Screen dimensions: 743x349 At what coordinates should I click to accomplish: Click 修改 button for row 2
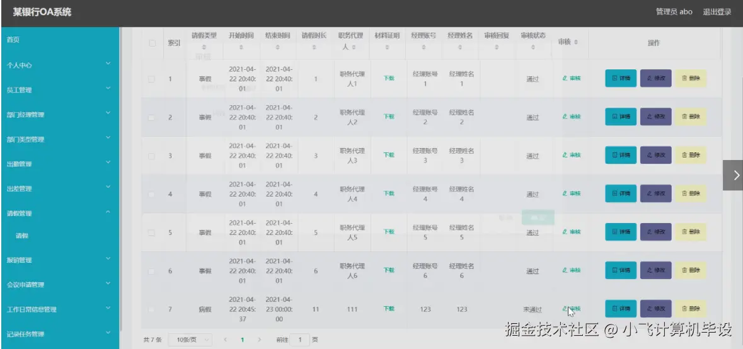pyautogui.click(x=656, y=117)
